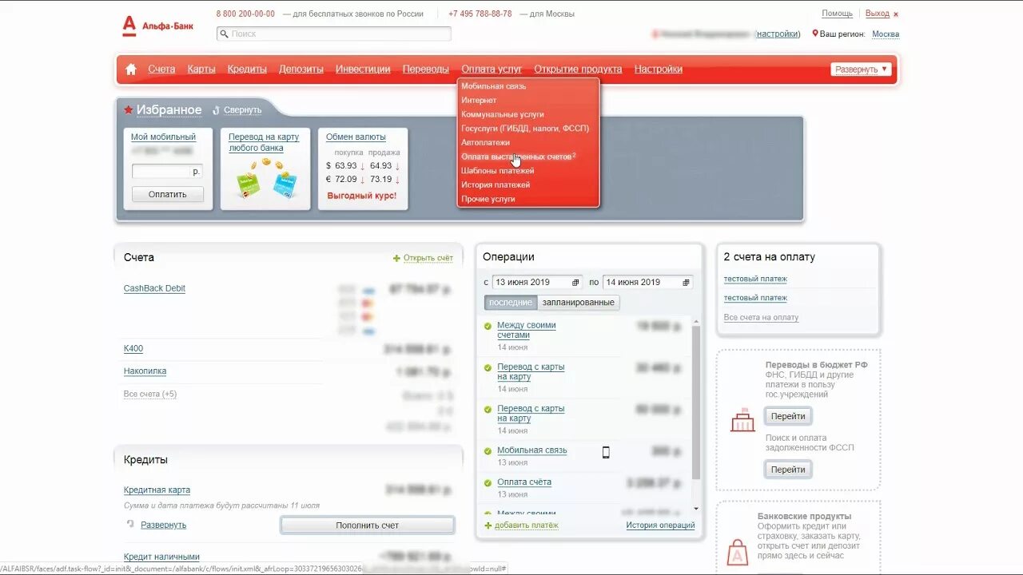Image resolution: width=1023 pixels, height=575 pixels.
Task: Open the K400 account link
Action: 133,349
